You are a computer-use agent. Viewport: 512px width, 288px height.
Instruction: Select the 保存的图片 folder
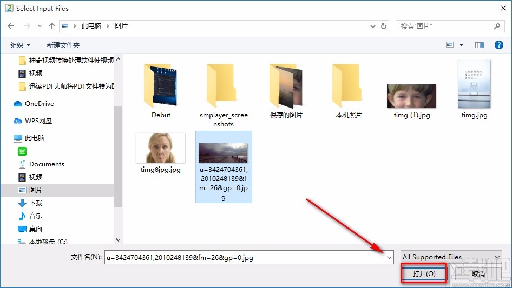[286, 91]
